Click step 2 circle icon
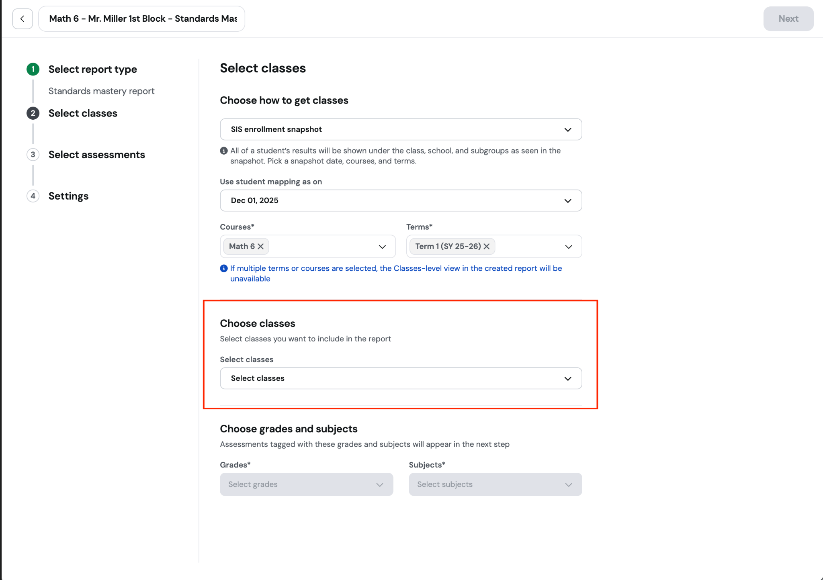 click(x=33, y=113)
